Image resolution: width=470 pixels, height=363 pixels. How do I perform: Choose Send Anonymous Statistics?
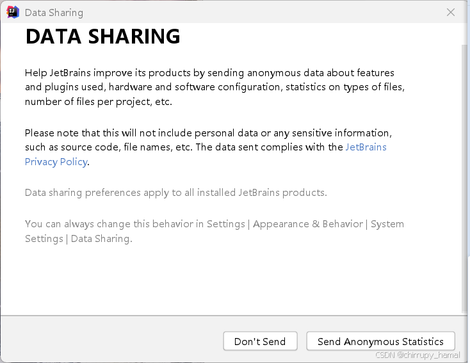click(380, 341)
